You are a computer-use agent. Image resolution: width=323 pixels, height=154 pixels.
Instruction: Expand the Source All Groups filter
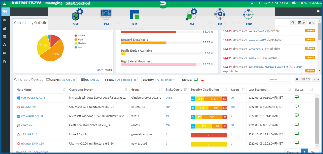coord(68,80)
